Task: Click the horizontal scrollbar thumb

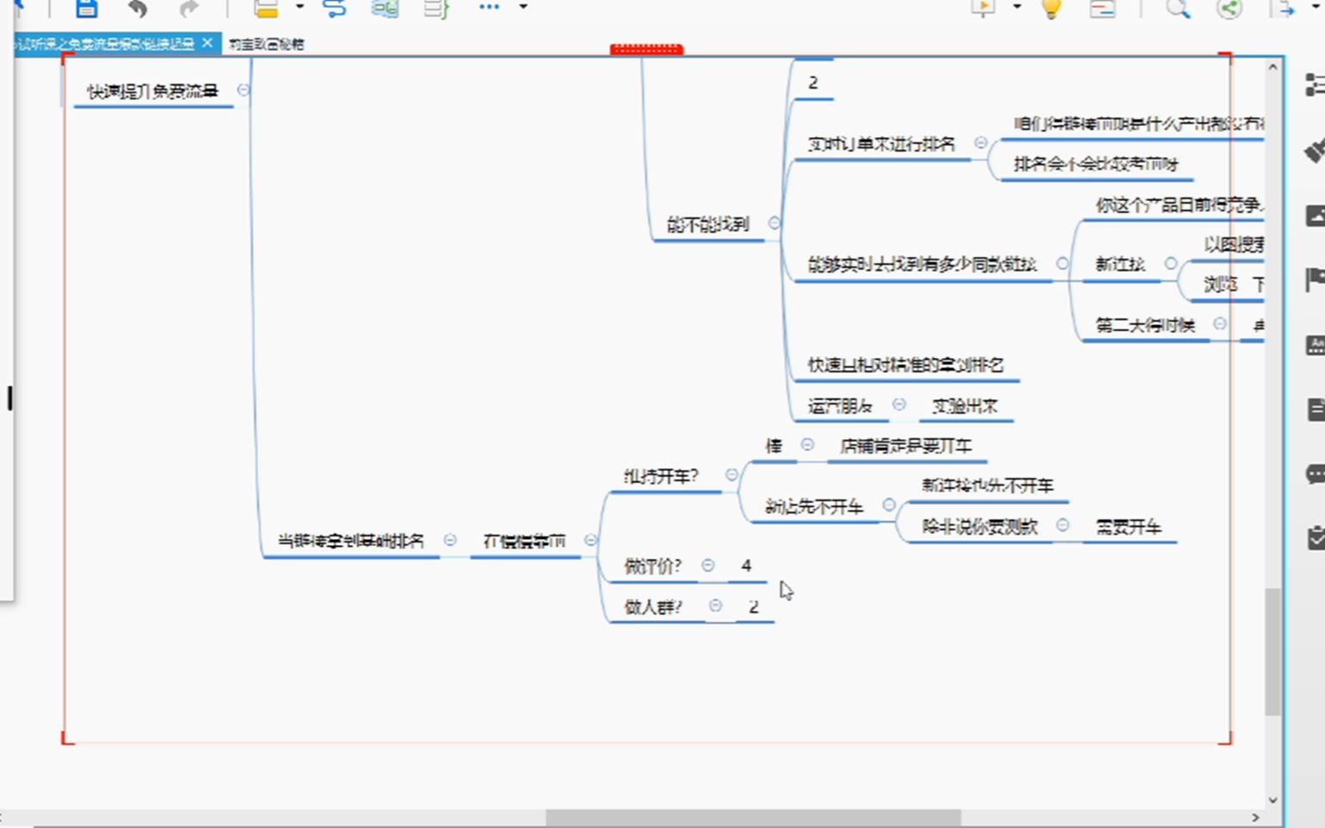Action: pyautogui.click(x=753, y=818)
